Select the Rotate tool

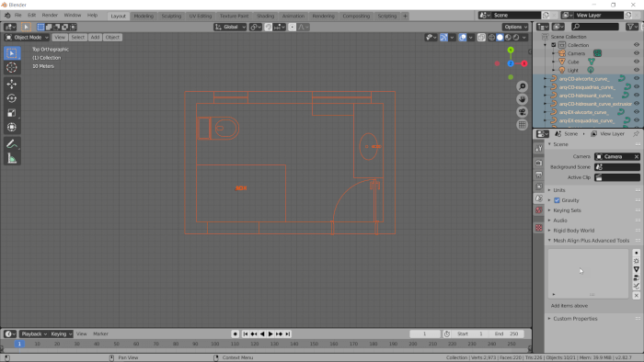pyautogui.click(x=11, y=98)
